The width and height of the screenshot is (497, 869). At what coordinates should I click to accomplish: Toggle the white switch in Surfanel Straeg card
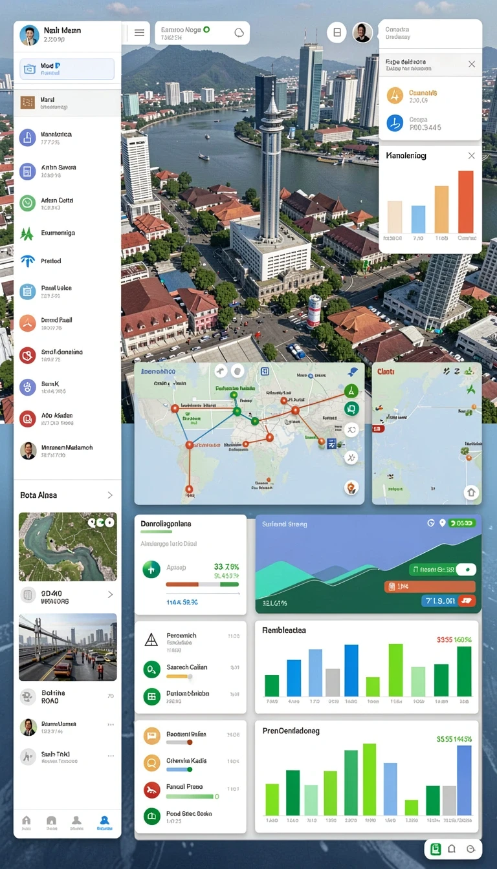(x=466, y=570)
